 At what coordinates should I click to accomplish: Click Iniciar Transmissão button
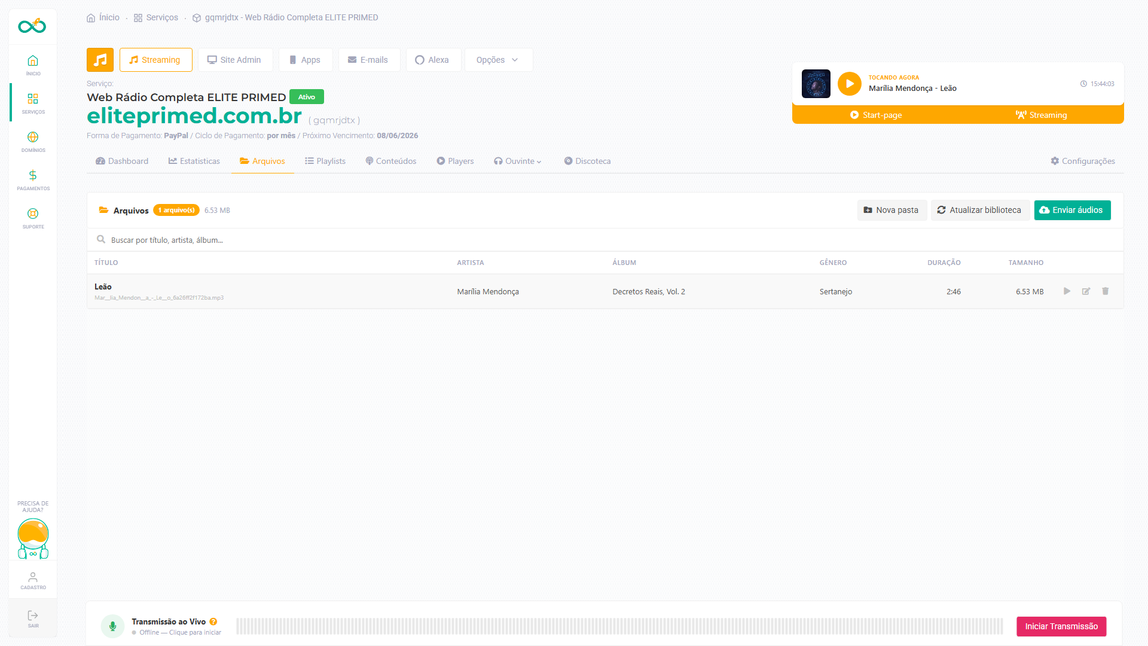pyautogui.click(x=1061, y=626)
